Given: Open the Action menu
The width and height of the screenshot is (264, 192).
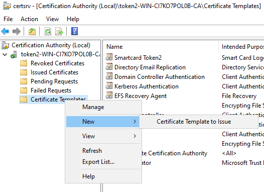Looking at the screenshot, I should [x=29, y=19].
